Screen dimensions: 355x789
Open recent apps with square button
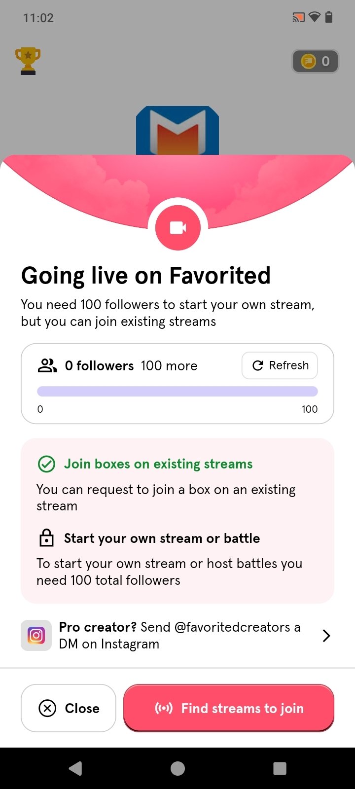pos(280,768)
